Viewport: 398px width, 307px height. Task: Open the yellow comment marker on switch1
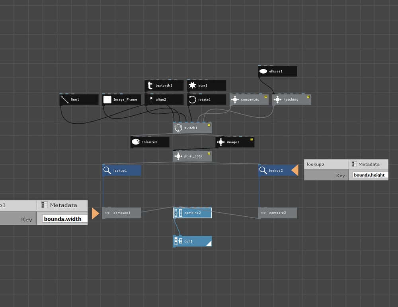pos(209,125)
